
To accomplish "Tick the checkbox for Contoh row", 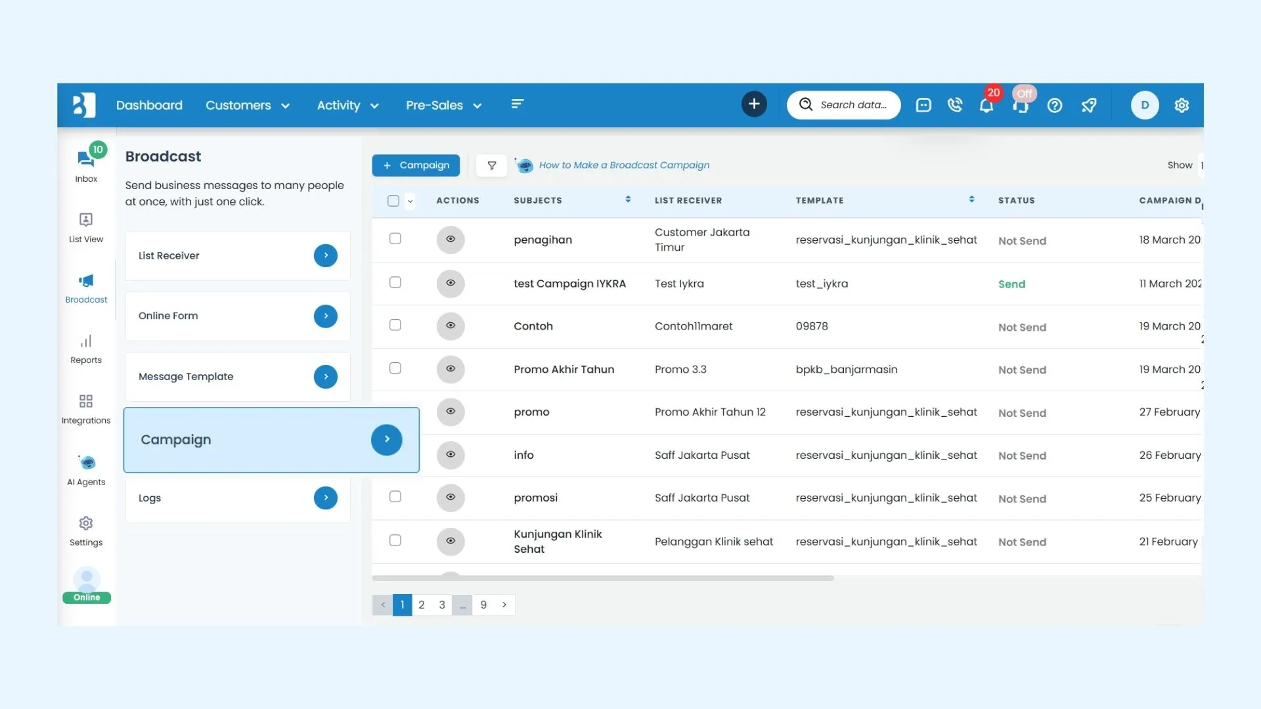I will (395, 325).
